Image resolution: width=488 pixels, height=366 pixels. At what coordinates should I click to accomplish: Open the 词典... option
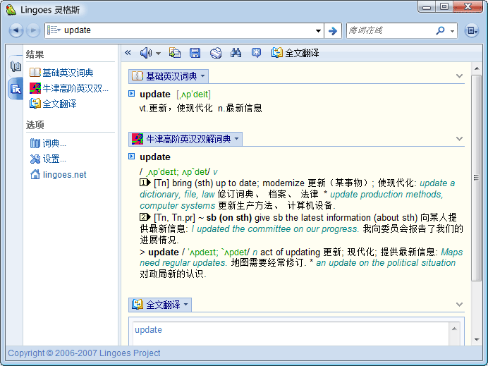tap(48, 143)
